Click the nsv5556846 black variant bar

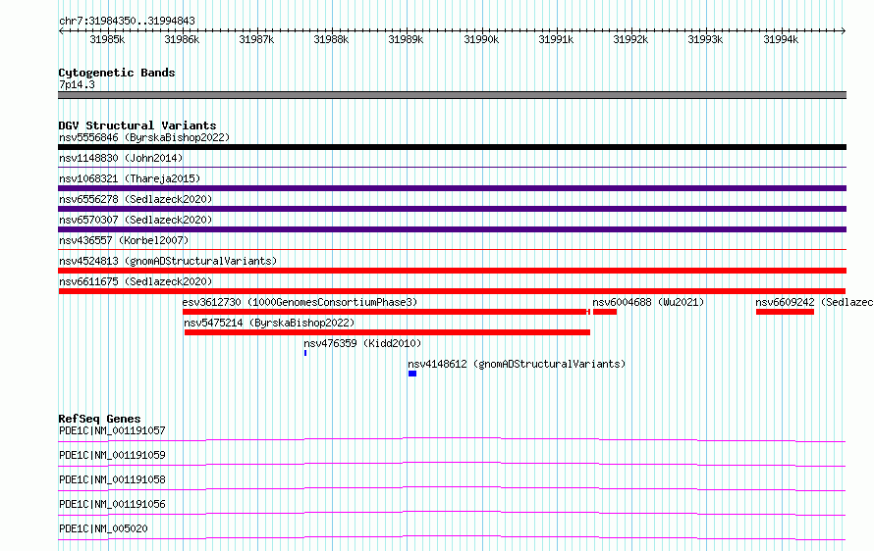pyautogui.click(x=452, y=147)
